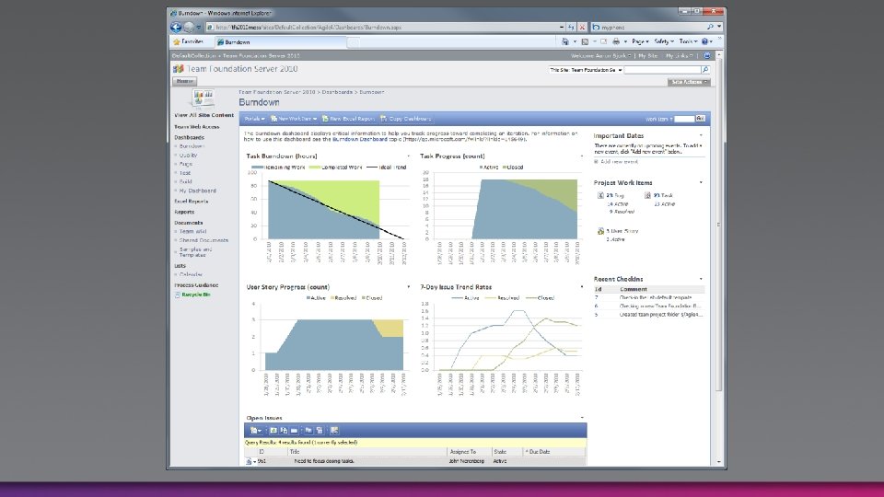Click the Team Foundation Server logo icon
The height and width of the screenshot is (497, 884).
coord(178,69)
